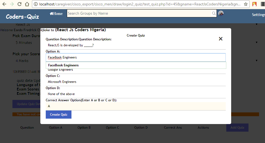Open the orange browser extension icon
265x143 pixels.
point(254,4)
